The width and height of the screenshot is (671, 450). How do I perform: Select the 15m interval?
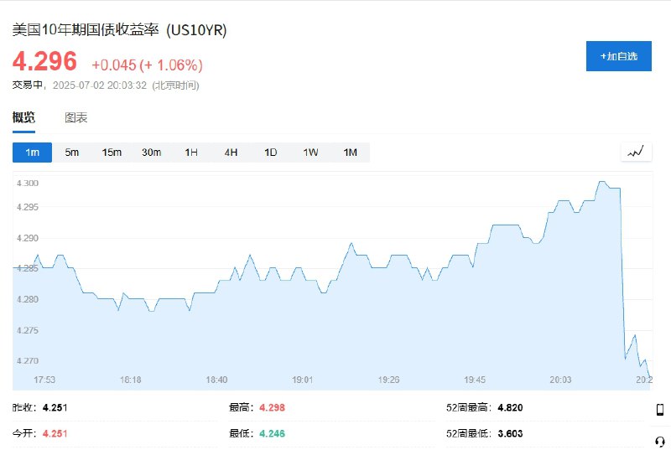(x=112, y=153)
